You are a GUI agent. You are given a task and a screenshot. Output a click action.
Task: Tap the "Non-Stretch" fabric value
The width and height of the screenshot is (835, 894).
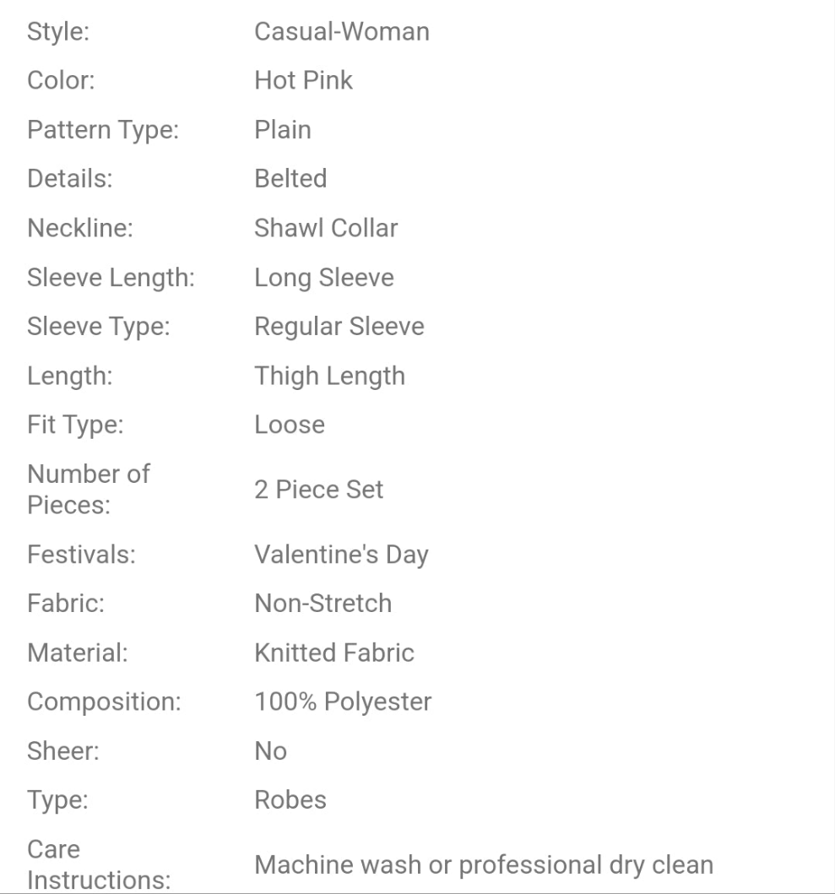point(323,604)
